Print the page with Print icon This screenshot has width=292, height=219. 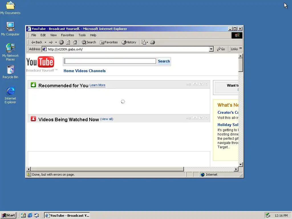point(153,42)
